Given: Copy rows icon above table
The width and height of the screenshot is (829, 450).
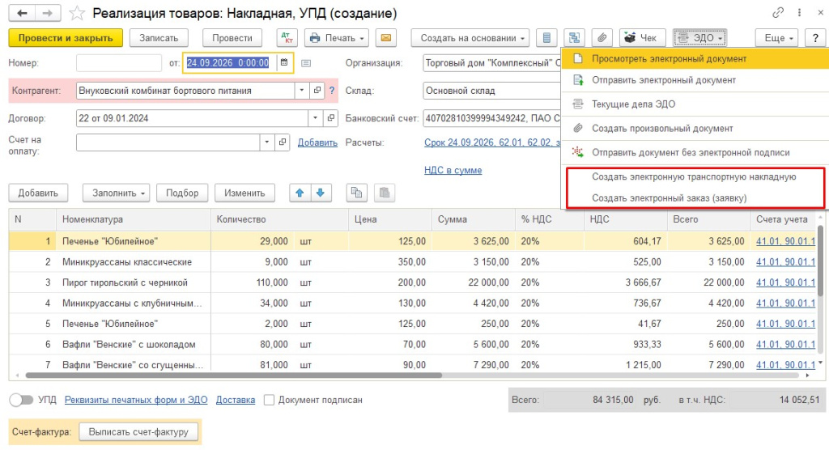Looking at the screenshot, I should pos(357,193).
